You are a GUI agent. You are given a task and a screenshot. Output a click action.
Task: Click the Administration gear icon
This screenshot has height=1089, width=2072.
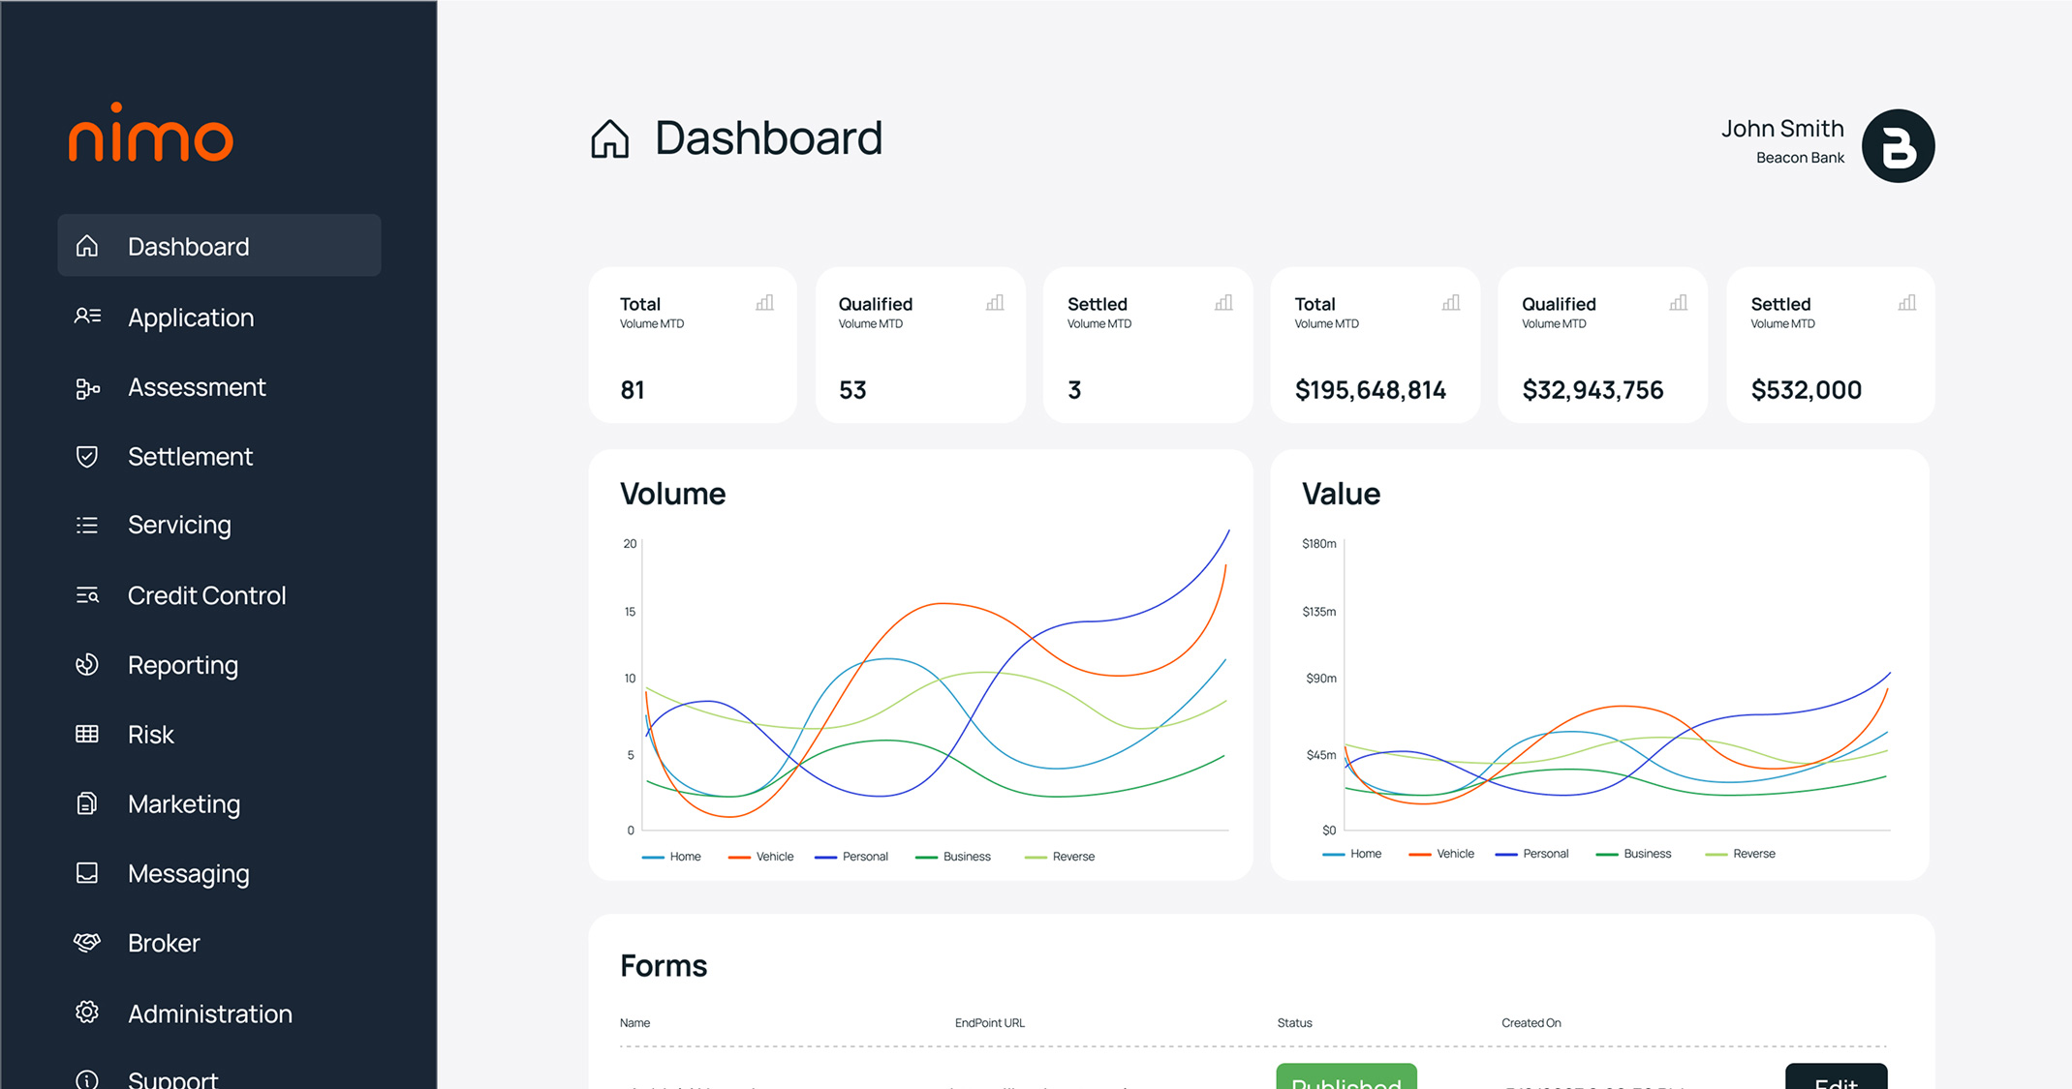[87, 1013]
